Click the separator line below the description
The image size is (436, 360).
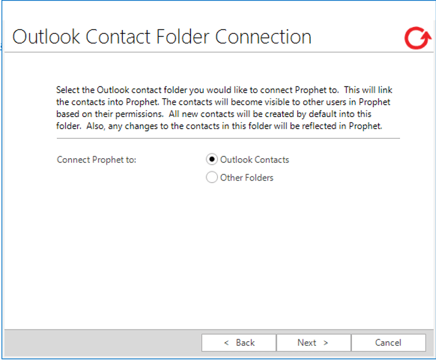(x=228, y=138)
